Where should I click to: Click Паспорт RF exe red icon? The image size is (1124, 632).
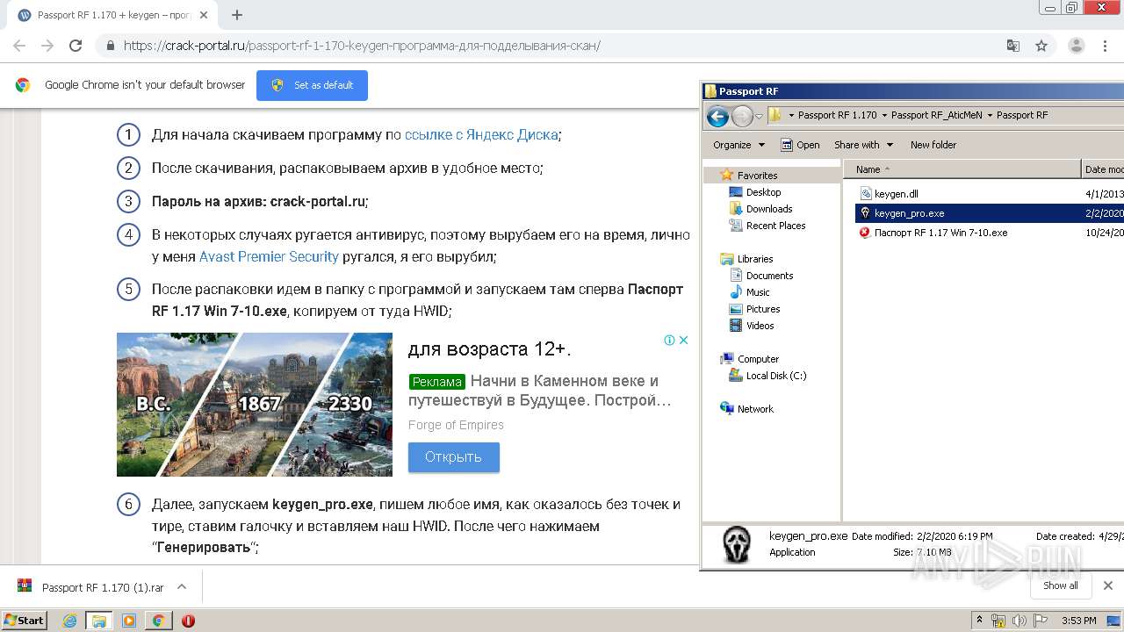coord(865,233)
